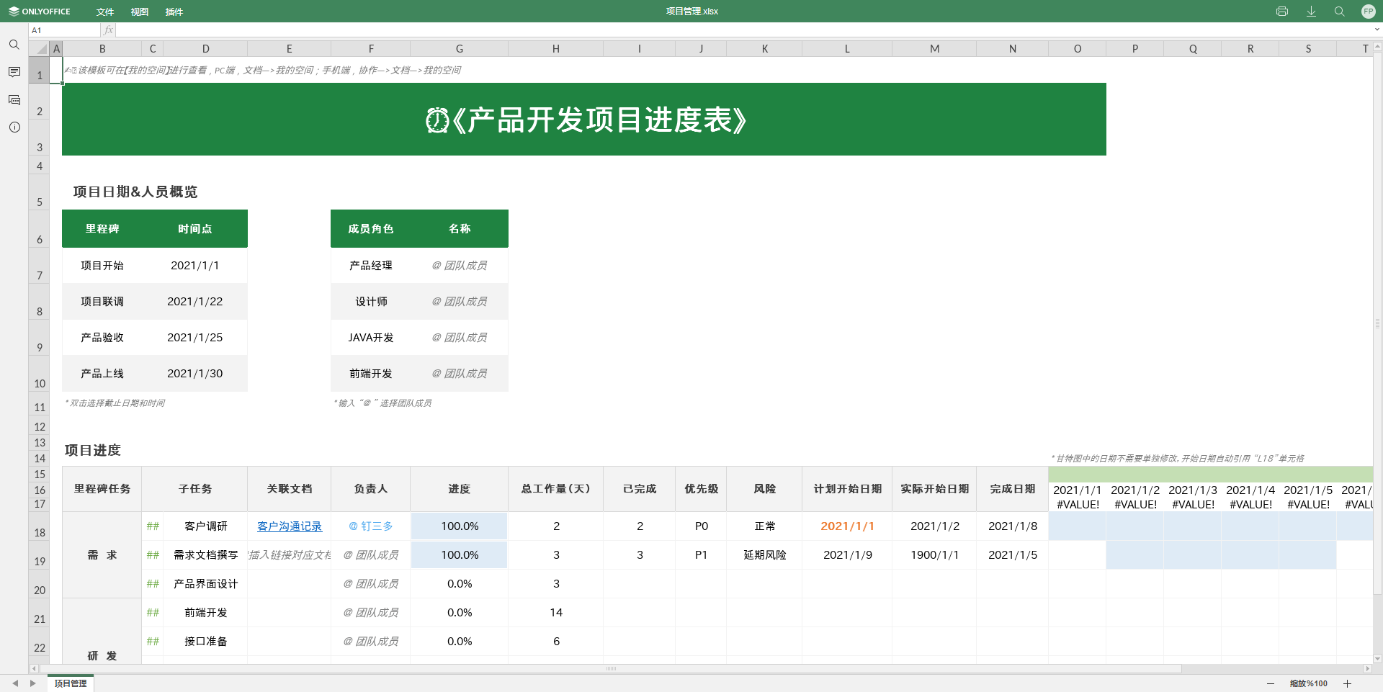Screen dimensions: 1383x692
Task: Select the 2021/1/30 产品上线 date cell
Action: point(195,374)
